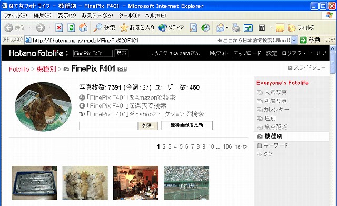Open タグ in sidebar
The image size is (337, 206).
click(268, 154)
